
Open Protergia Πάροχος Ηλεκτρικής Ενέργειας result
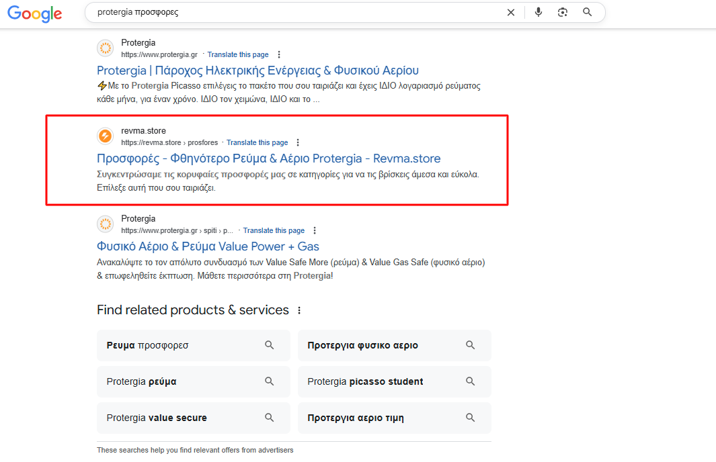pyautogui.click(x=257, y=71)
